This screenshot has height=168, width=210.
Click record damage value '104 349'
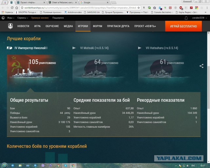pos(192,113)
